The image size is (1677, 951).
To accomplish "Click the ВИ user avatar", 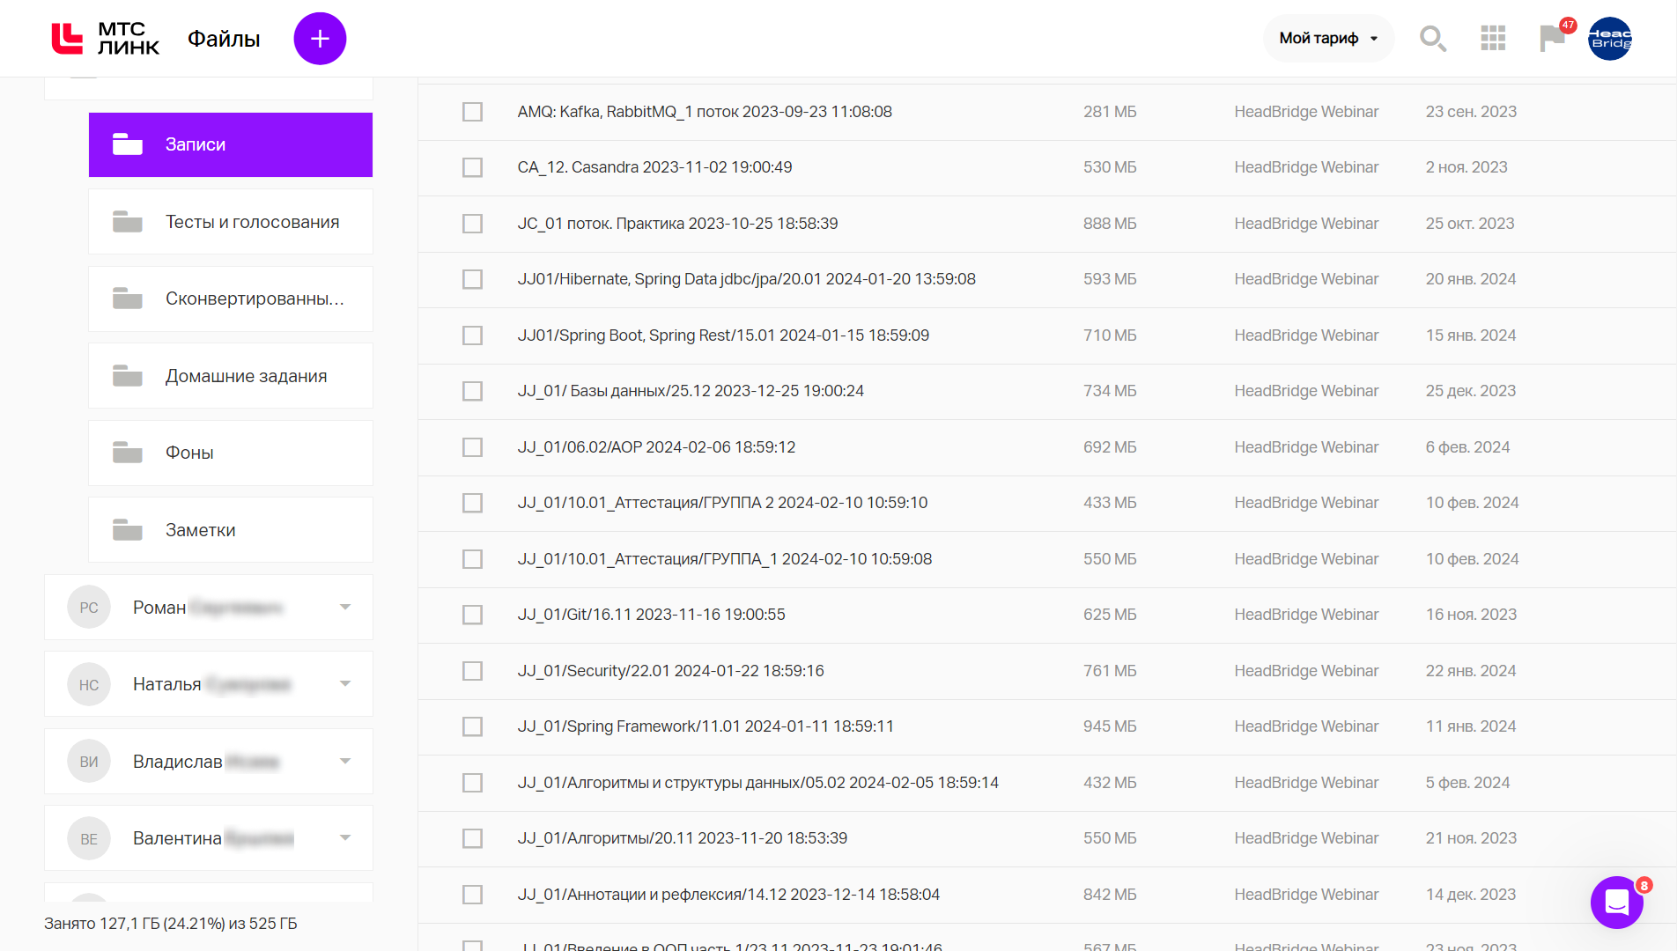I will pos(89,762).
